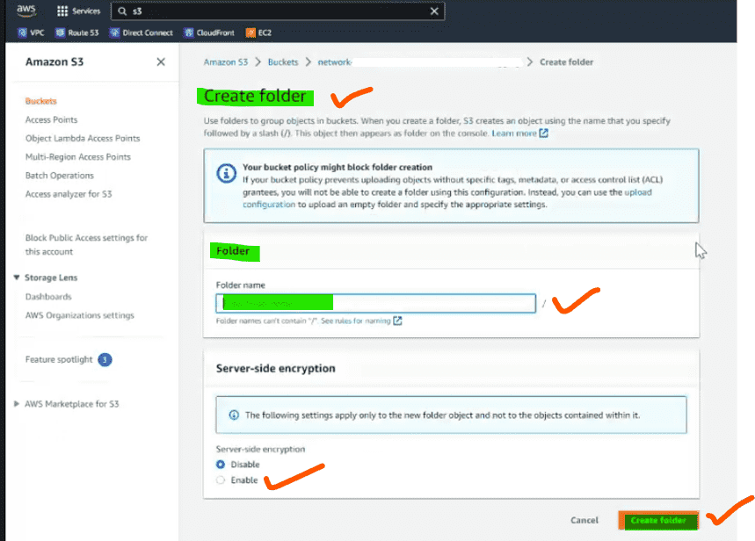The width and height of the screenshot is (755, 541).
Task: Open the AWS logo home
Action: click(x=26, y=11)
